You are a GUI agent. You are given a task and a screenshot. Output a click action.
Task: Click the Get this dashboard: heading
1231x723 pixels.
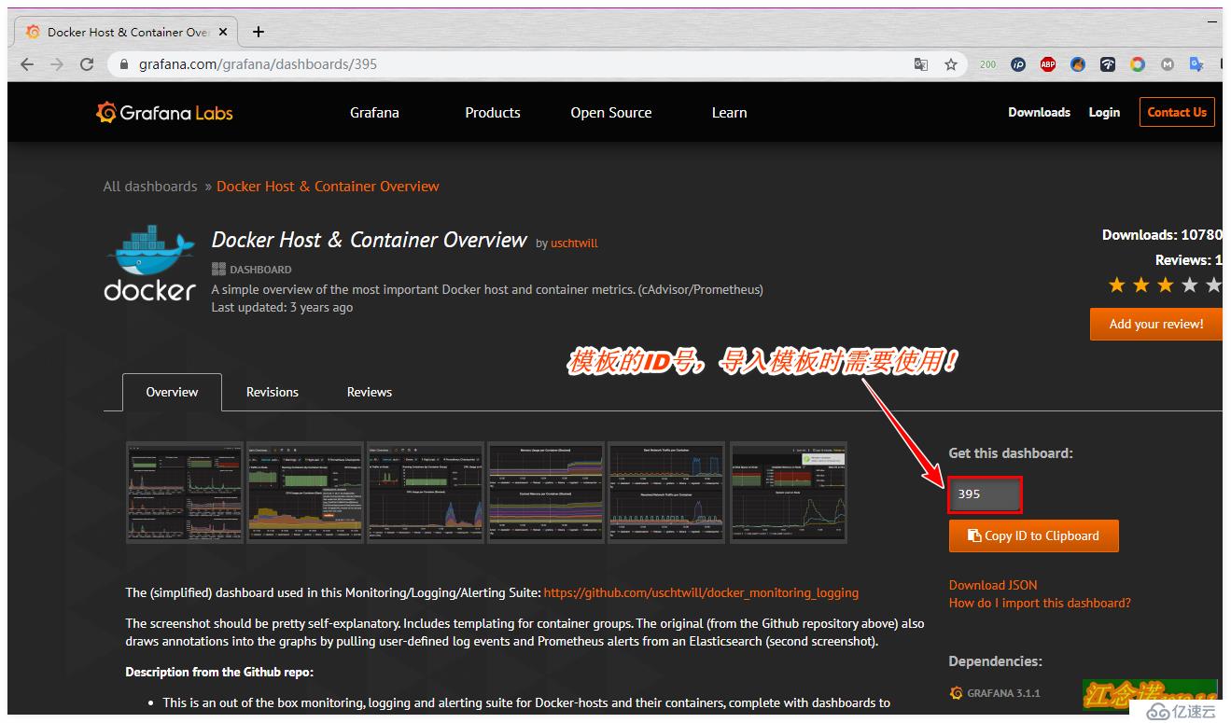click(x=1011, y=453)
